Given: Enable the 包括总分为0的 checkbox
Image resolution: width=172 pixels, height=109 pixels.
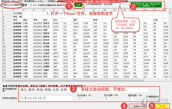Looking at the screenshot, I should tap(132, 106).
